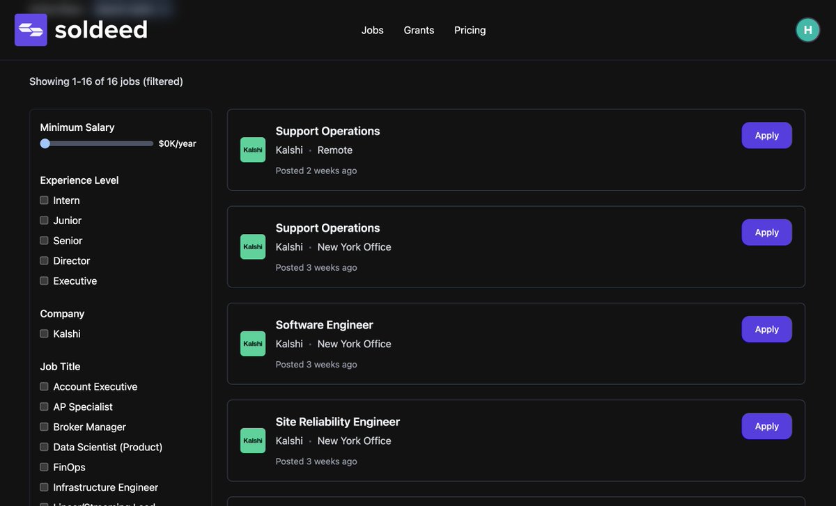Check the Intern experience level
836x506 pixels.
pos(45,200)
